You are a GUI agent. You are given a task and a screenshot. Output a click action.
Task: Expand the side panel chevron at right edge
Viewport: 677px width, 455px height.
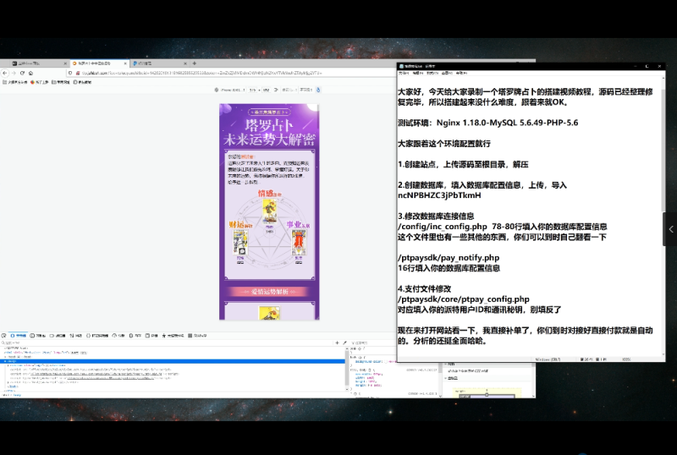(x=671, y=229)
